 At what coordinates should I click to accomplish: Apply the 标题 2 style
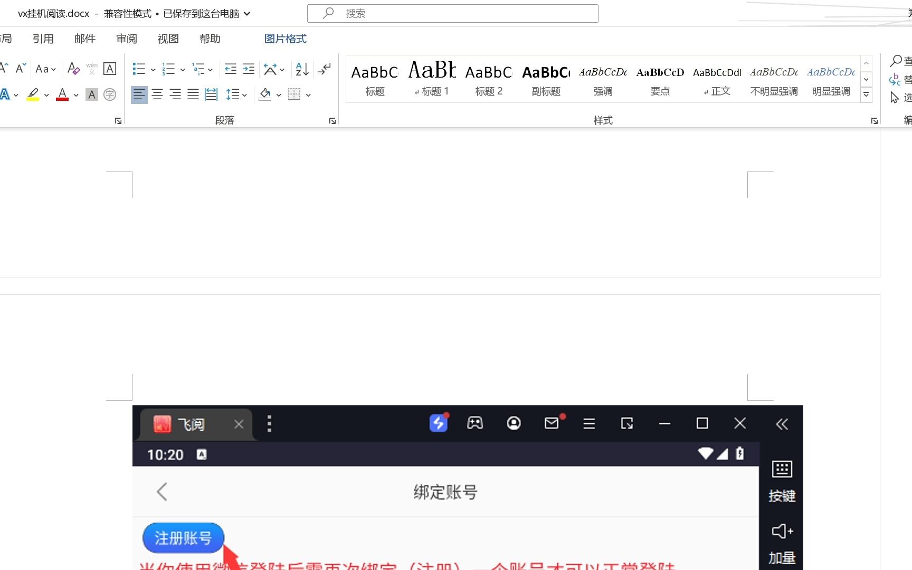(x=489, y=79)
